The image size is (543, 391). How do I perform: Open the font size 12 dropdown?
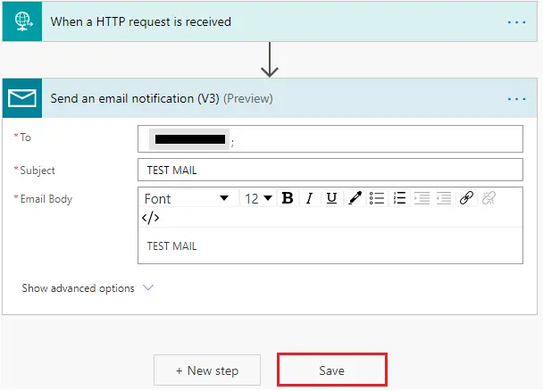(258, 198)
